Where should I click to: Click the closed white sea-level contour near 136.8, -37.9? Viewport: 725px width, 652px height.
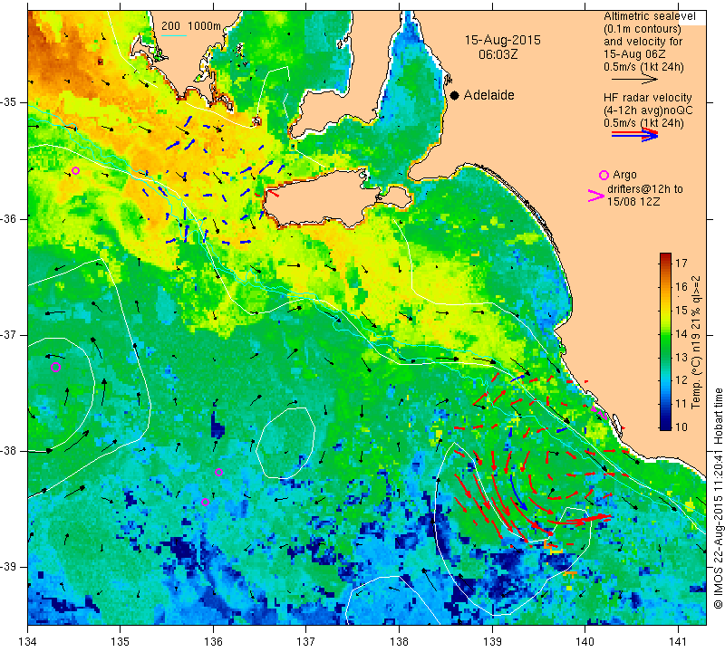coord(285,443)
